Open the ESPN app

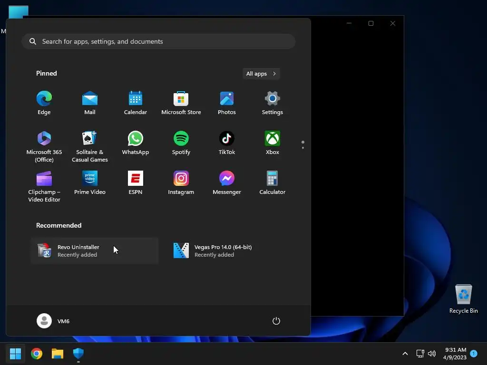[x=136, y=183]
